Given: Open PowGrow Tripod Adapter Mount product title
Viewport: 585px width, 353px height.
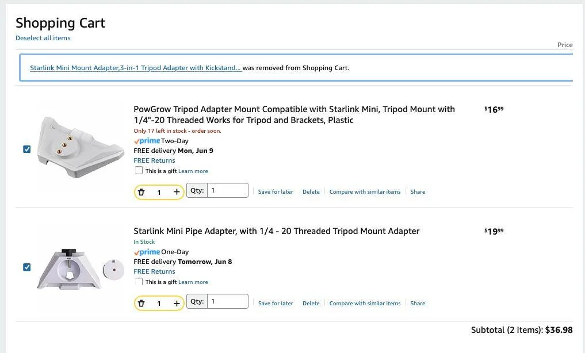Looking at the screenshot, I should click(x=294, y=114).
